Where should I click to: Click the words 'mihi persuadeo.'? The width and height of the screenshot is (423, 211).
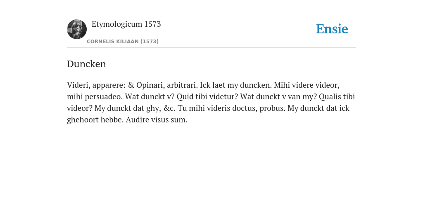[95, 96]
